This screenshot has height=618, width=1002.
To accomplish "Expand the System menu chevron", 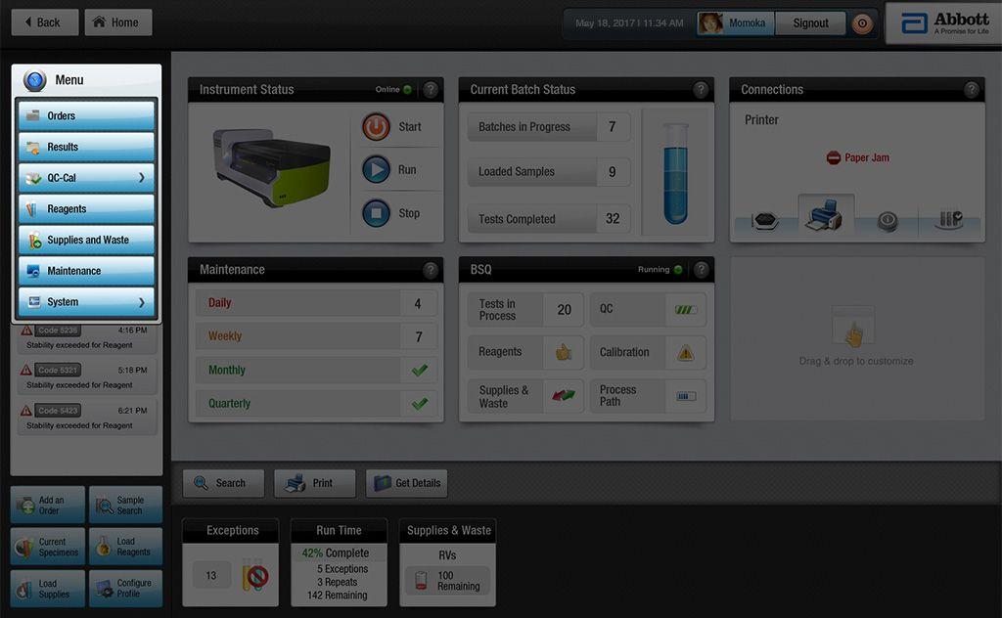I will (142, 302).
